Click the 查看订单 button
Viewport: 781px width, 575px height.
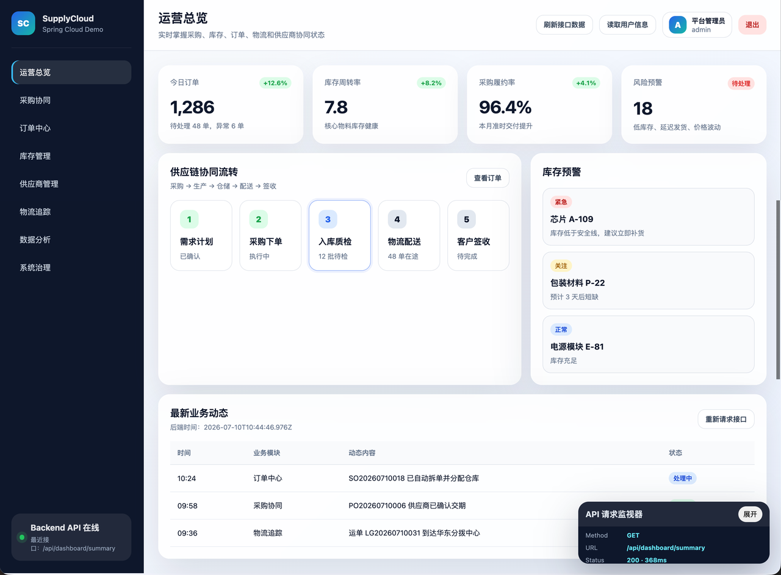coord(488,178)
